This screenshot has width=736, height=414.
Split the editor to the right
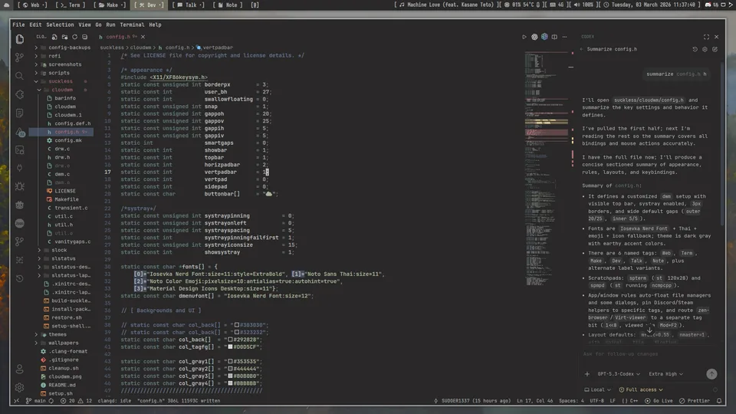pos(554,37)
